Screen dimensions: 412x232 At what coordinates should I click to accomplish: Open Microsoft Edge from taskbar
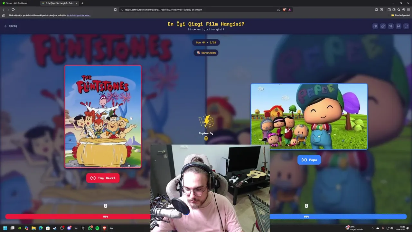point(41,228)
